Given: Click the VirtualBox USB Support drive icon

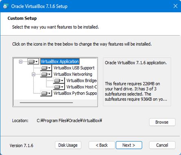Looking at the screenshot, I should pyautogui.click(x=44, y=68).
